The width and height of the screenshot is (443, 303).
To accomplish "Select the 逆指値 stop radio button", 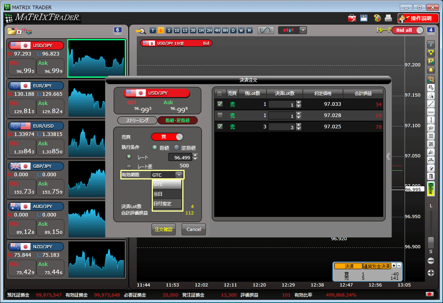I will [176, 147].
